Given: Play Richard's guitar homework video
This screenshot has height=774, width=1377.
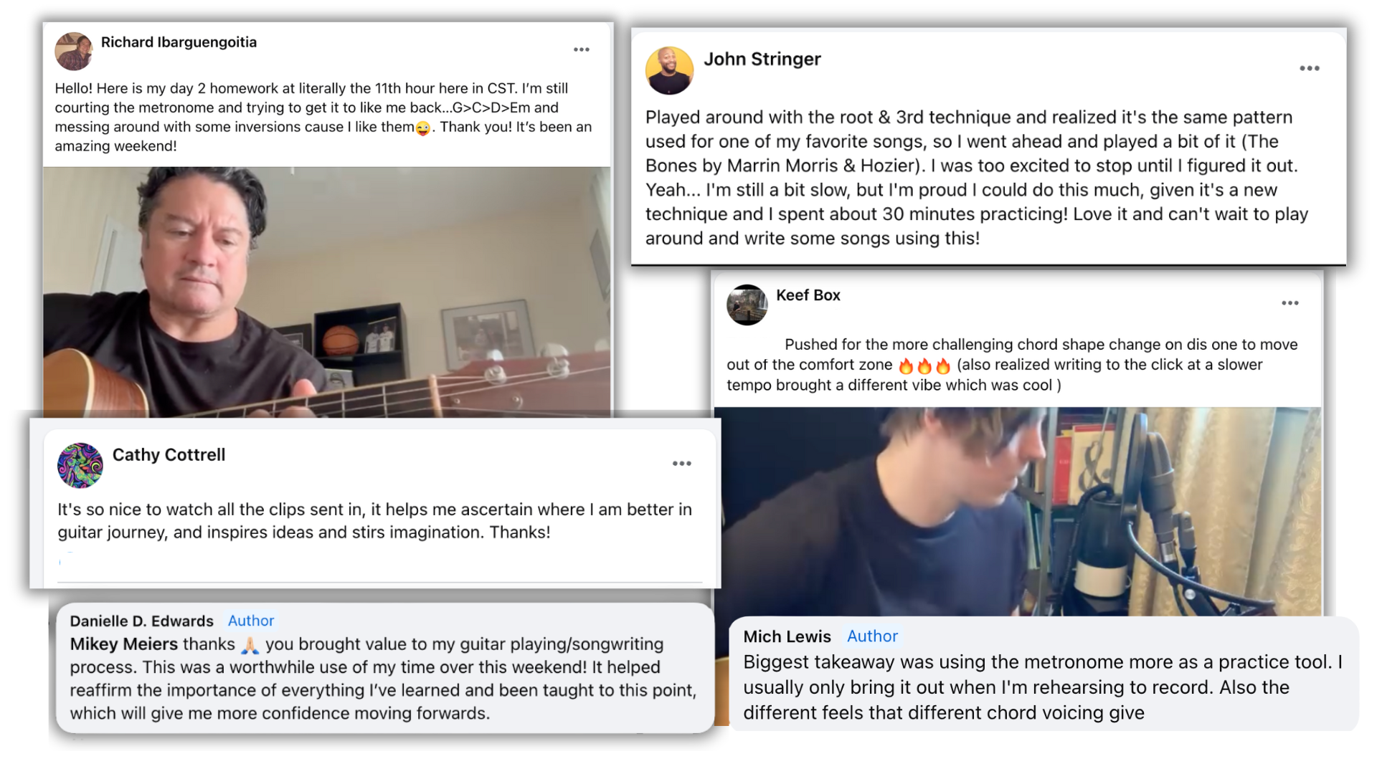Looking at the screenshot, I should click(327, 292).
